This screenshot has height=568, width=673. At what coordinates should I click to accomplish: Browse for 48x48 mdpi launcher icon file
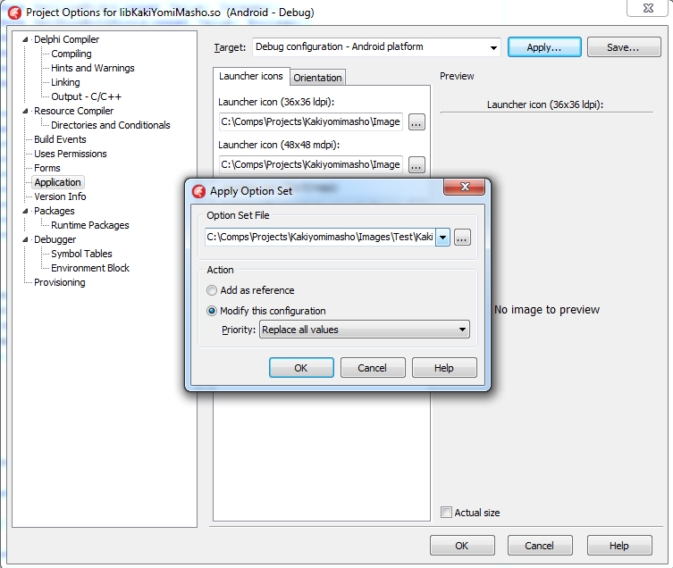(x=416, y=165)
